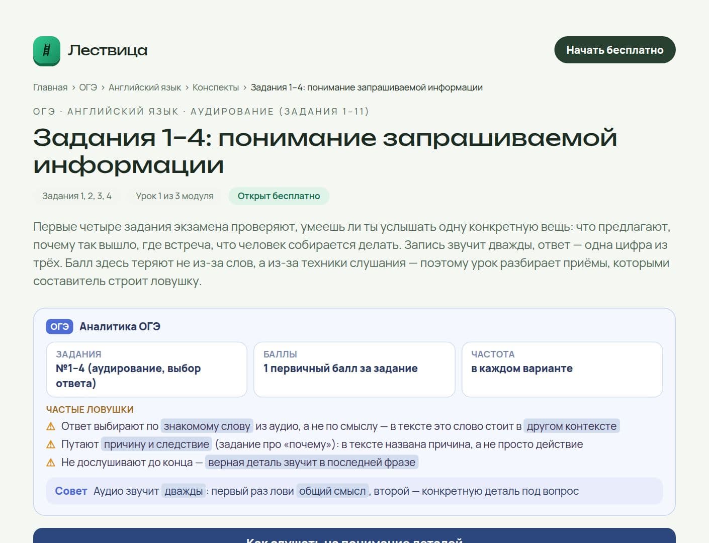Image resolution: width=709 pixels, height=543 pixels.
Task: Open the "Английский язык" breadcrumb
Action: pos(145,87)
